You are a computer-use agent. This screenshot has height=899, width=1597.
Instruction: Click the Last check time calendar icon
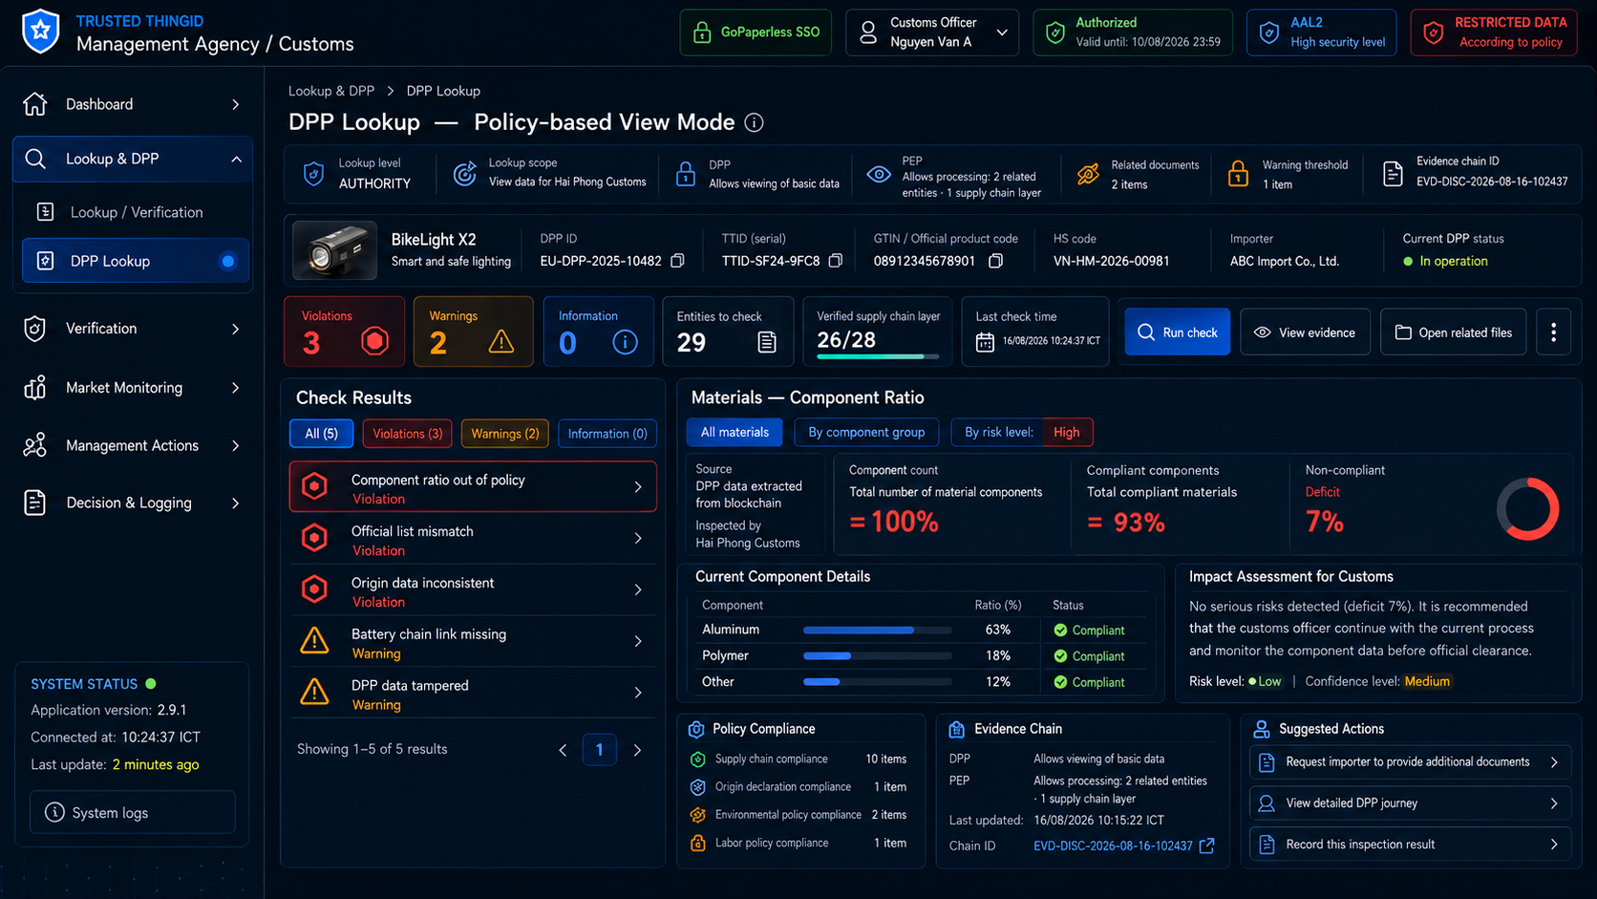click(x=985, y=341)
